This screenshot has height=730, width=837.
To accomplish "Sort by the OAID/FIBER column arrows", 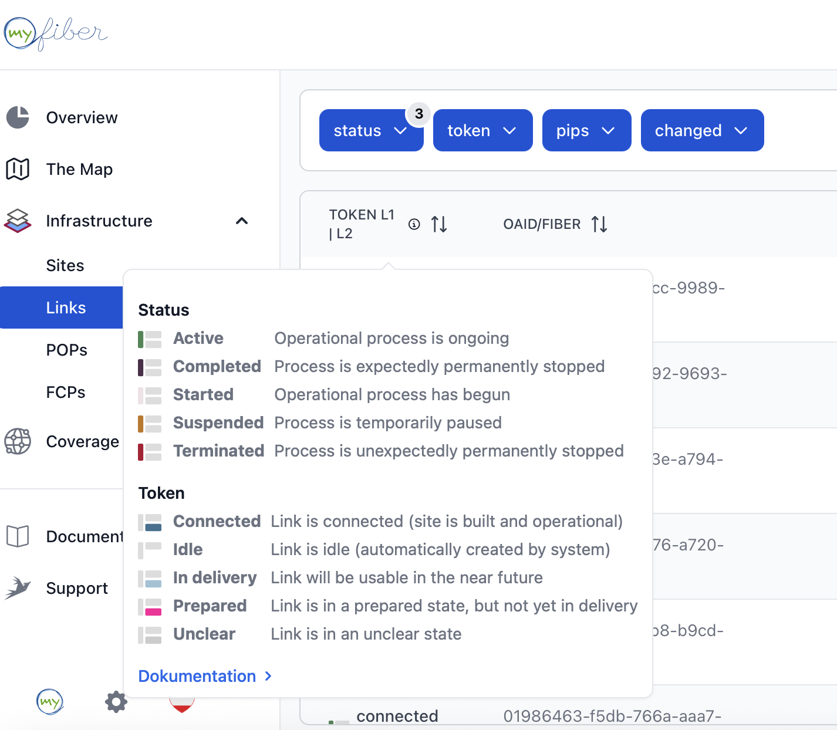I will (599, 224).
